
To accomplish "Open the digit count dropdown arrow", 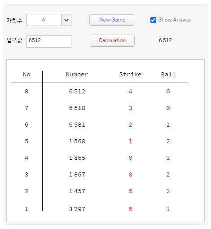I will coord(66,20).
